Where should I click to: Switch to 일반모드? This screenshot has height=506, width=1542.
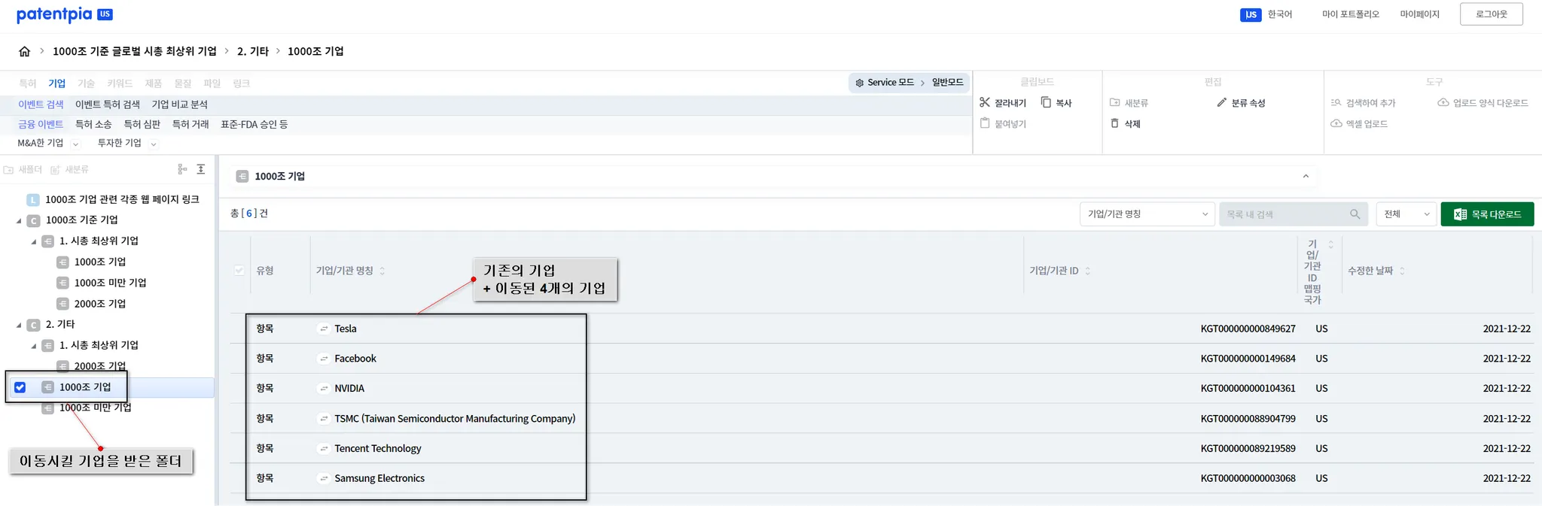click(947, 83)
